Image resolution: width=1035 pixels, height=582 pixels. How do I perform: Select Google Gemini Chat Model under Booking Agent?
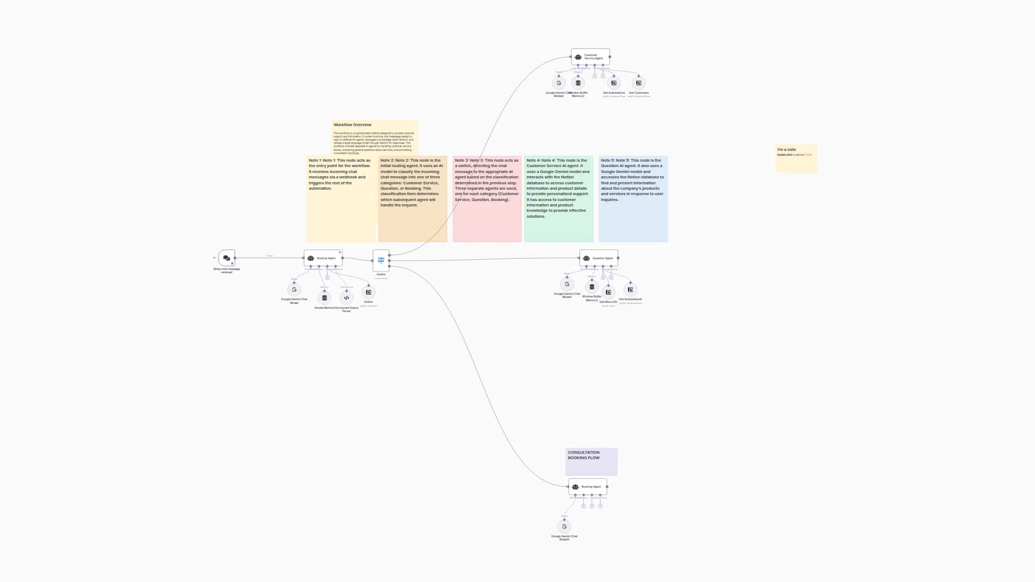click(x=564, y=527)
